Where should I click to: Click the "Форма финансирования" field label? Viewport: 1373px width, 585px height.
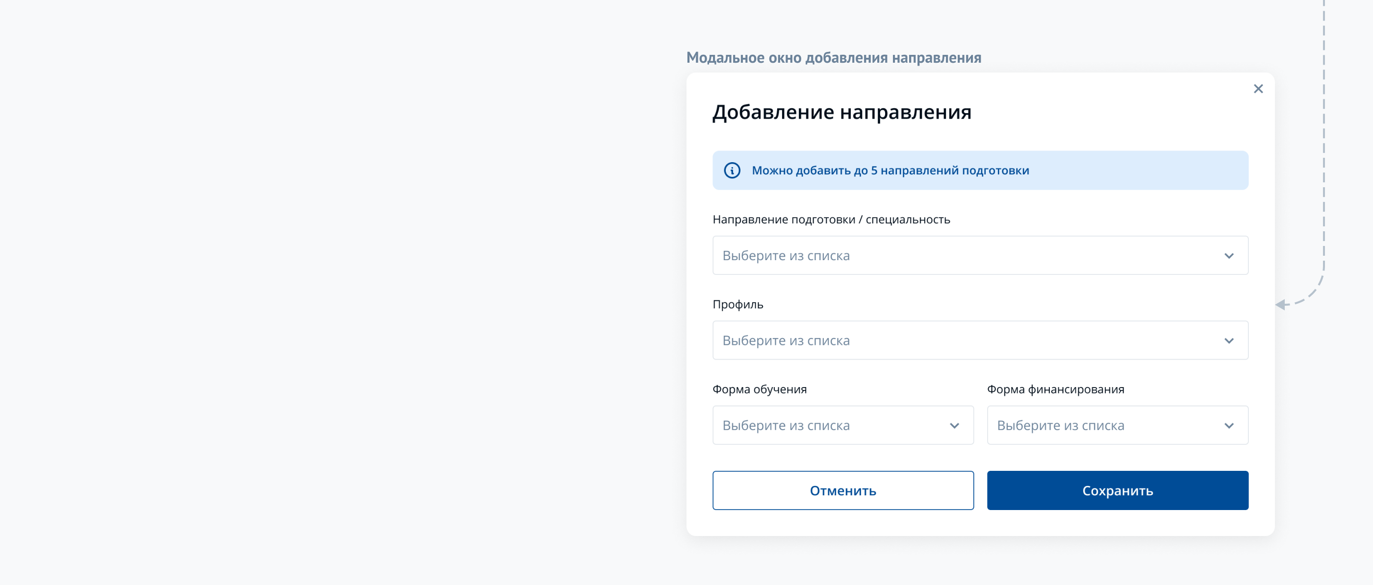point(1055,390)
